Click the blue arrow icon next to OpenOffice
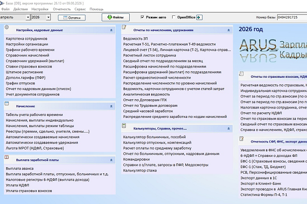307x204 pixels. click(x=199, y=17)
